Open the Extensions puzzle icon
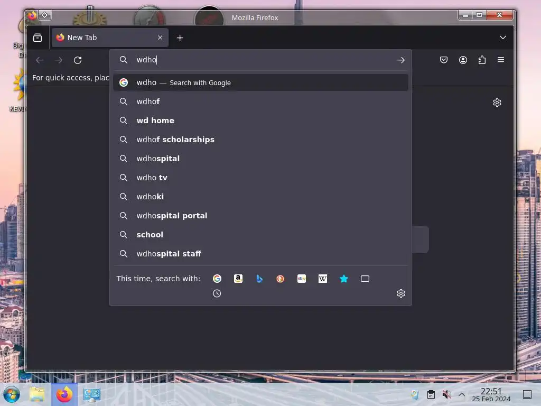Viewport: 541px width, 406px height. pos(482,60)
